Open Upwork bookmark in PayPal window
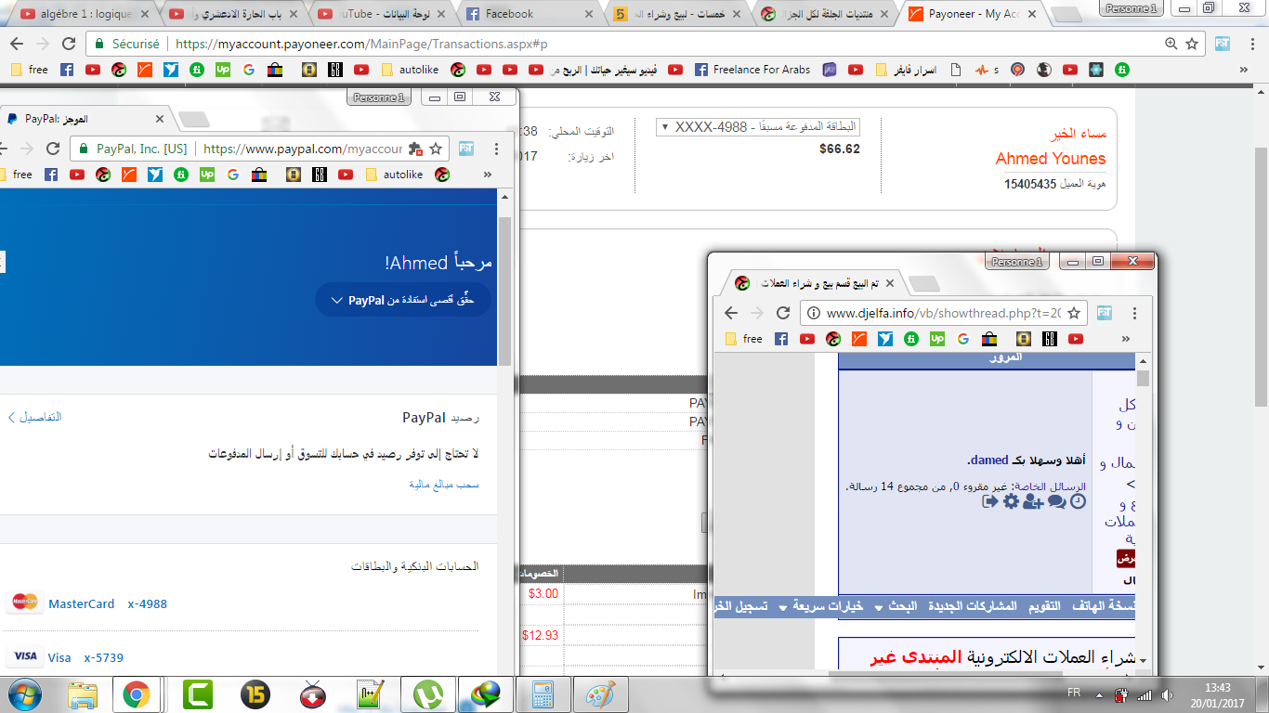Viewport: 1269px width, 713px height. [207, 175]
